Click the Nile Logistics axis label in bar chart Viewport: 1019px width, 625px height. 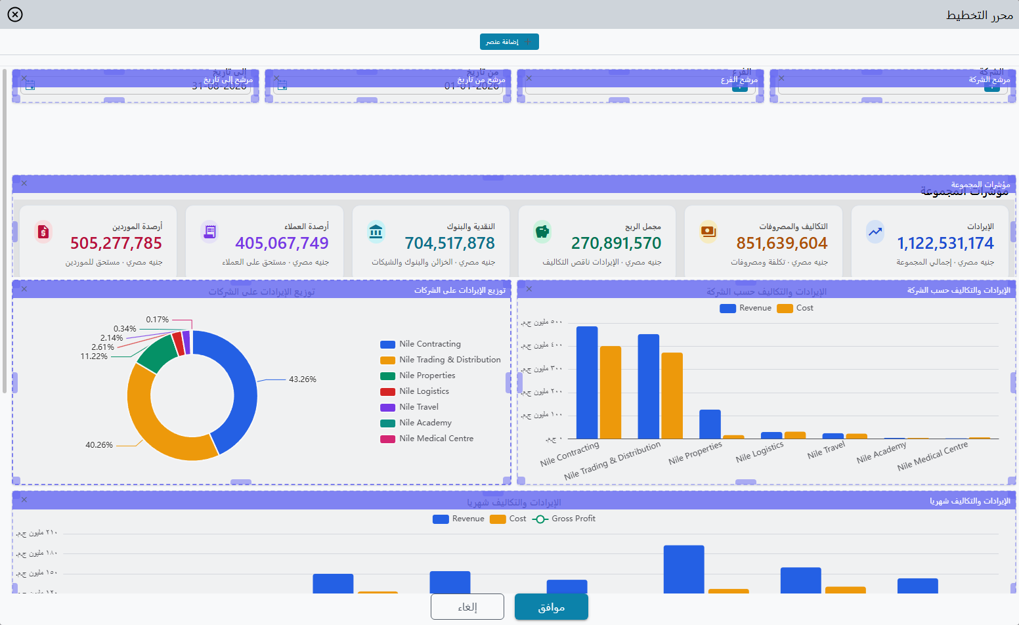point(760,452)
